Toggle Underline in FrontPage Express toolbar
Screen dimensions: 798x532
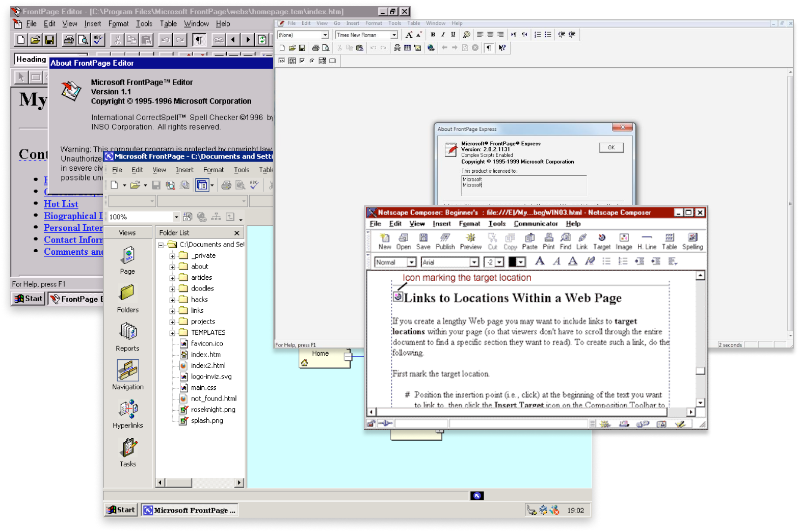coord(453,35)
